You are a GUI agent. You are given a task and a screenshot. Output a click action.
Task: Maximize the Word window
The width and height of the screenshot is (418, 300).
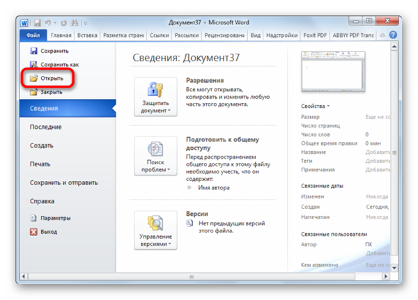coord(369,21)
